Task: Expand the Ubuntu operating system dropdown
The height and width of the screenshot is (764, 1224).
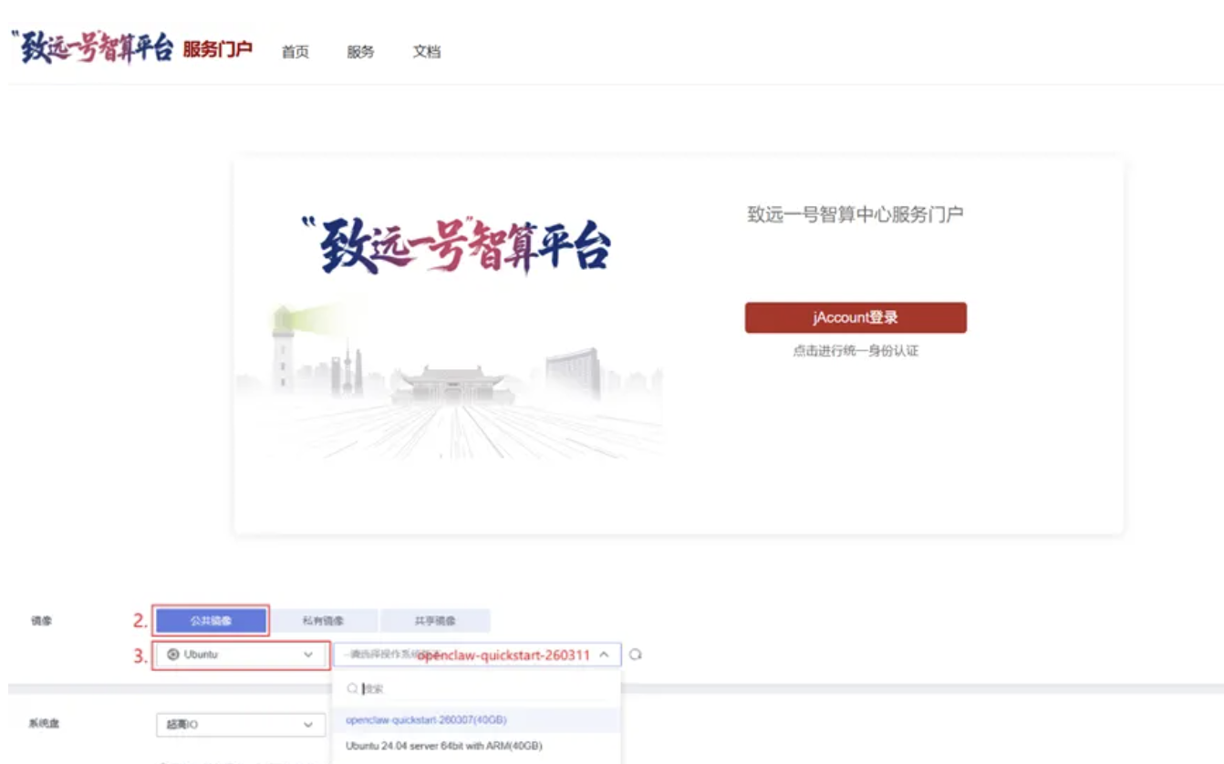Action: point(307,655)
